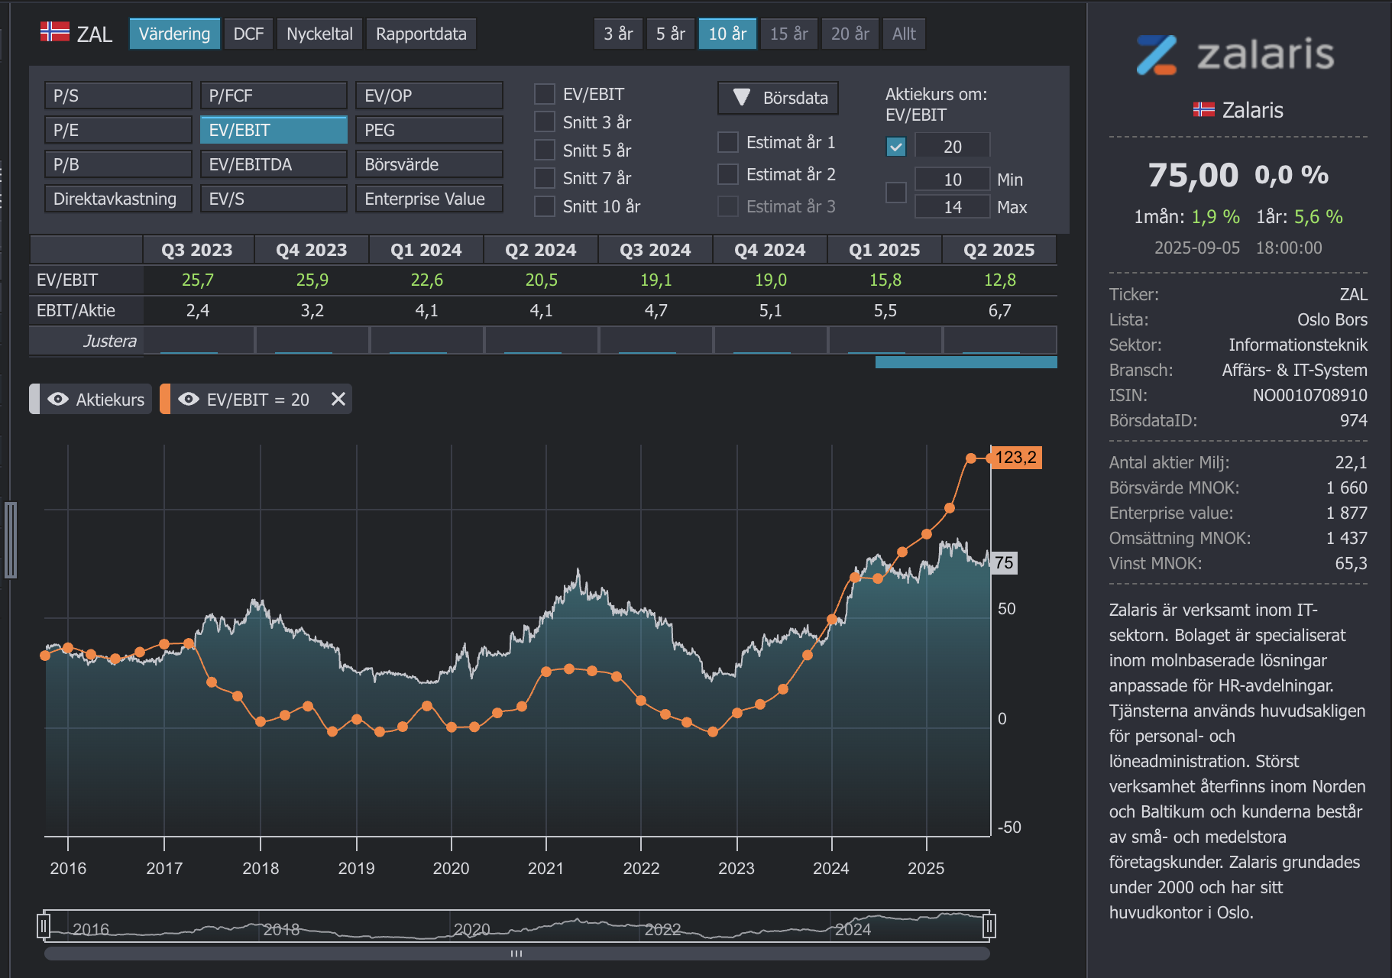This screenshot has height=978, width=1392.
Task: Choose the P/E valuation metric
Action: pos(118,130)
